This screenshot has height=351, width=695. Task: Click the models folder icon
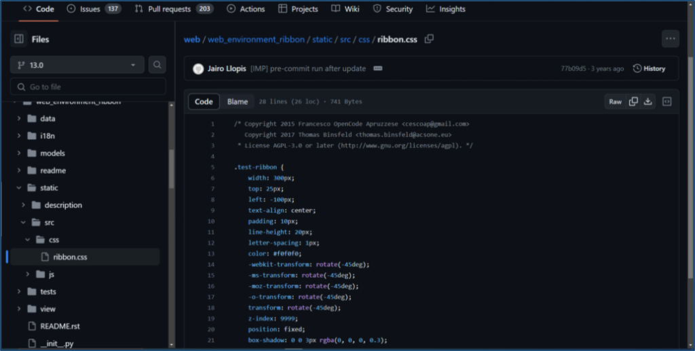[x=31, y=153]
